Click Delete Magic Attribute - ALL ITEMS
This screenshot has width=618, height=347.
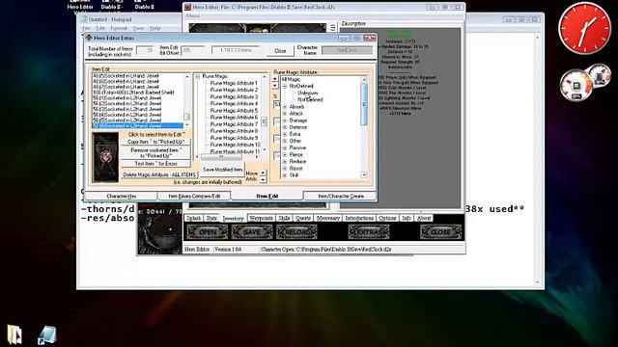coord(159,174)
